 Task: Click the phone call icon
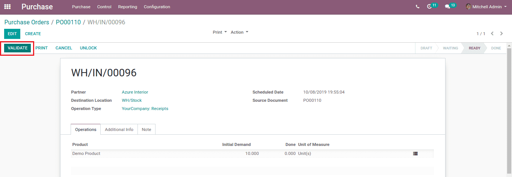tap(418, 7)
